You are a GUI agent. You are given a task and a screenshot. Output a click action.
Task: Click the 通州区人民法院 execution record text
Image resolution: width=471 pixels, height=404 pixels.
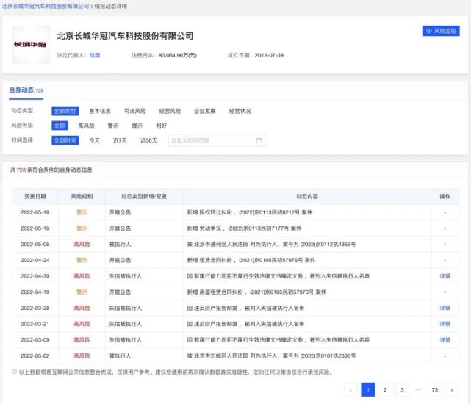coord(271,244)
